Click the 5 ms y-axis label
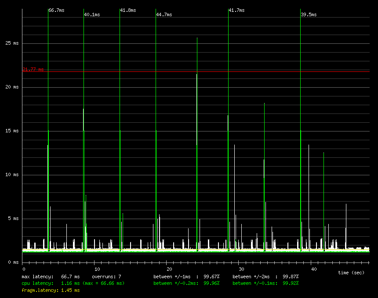378x298 pixels. coord(13,218)
